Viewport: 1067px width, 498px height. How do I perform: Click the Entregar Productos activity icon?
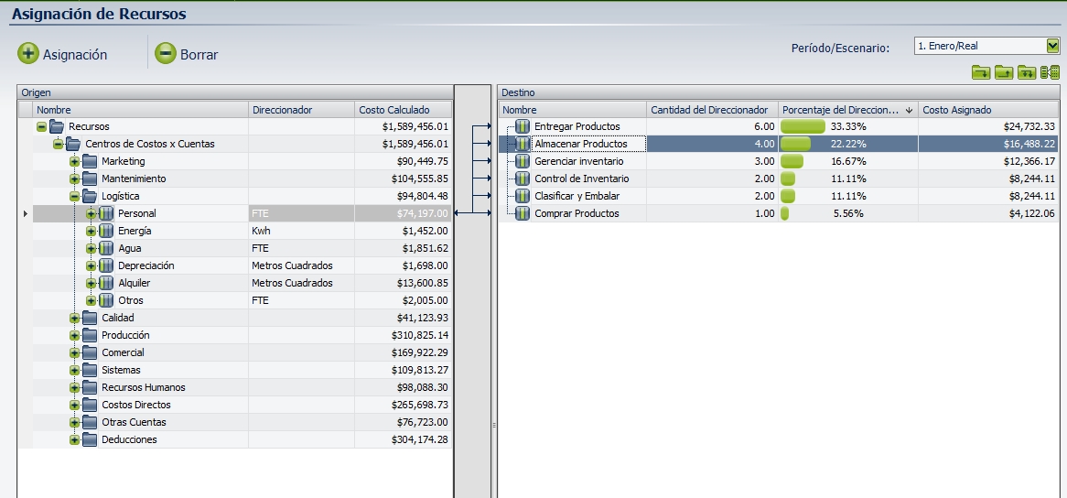pyautogui.click(x=523, y=126)
